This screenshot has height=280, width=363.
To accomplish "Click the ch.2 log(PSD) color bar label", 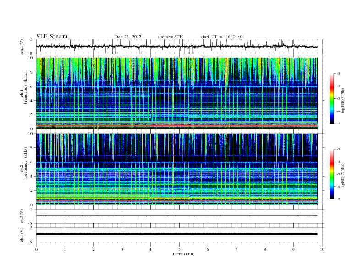I will [343, 176].
